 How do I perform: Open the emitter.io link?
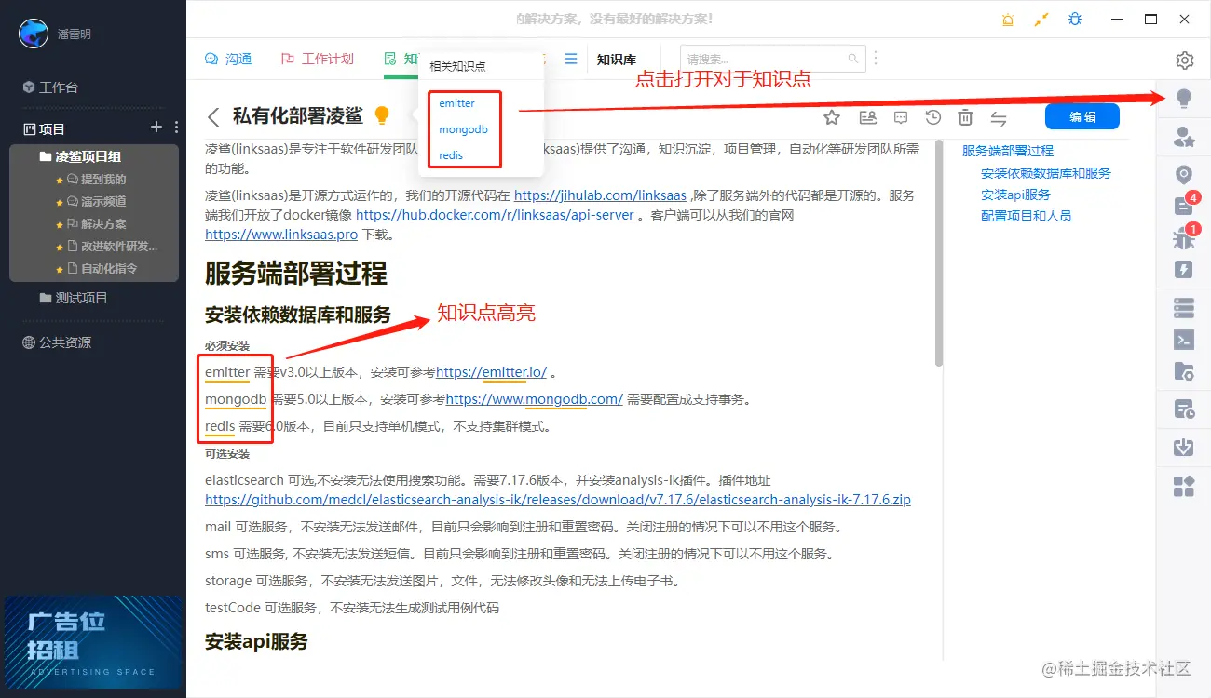[491, 372]
